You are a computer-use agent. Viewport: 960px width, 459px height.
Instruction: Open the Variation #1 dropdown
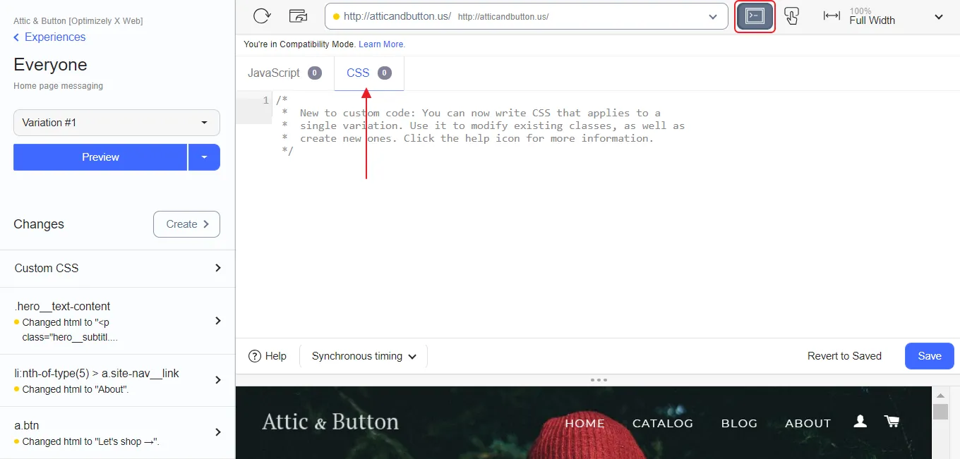coord(116,123)
